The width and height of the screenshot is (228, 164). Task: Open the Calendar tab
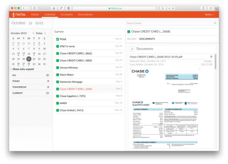pos(50,14)
